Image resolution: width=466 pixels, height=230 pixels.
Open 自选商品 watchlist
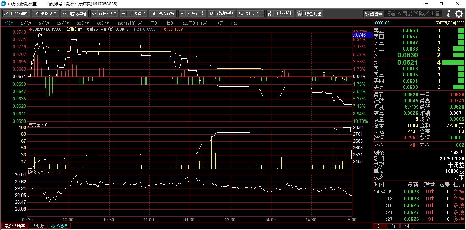[133, 14]
